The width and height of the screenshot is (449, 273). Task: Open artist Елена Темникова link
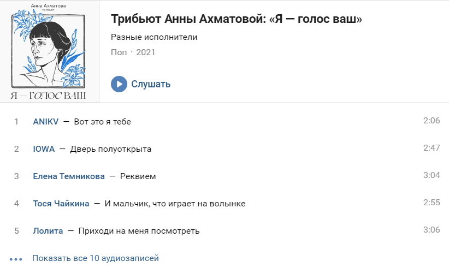[69, 176]
